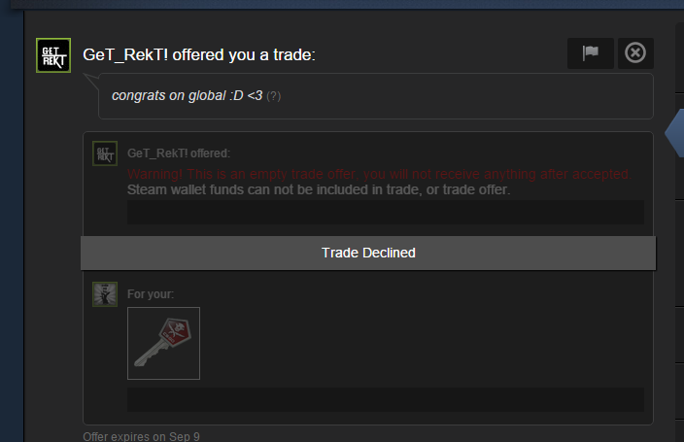Click the empty offered items slot bar

386,213
